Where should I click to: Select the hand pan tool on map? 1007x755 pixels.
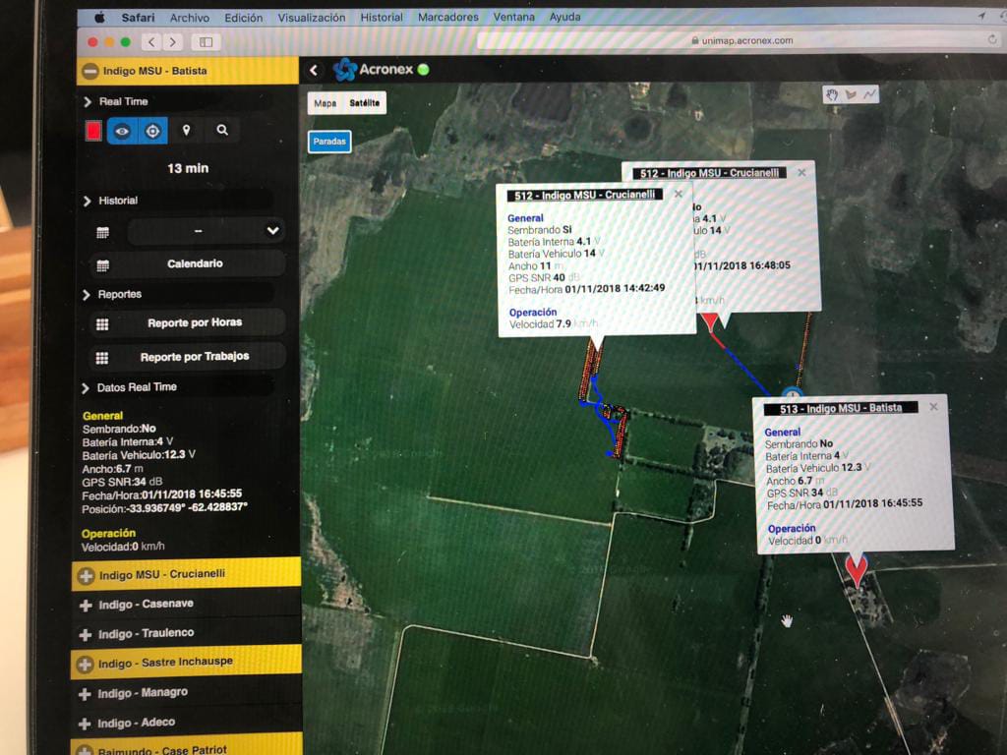coord(832,95)
